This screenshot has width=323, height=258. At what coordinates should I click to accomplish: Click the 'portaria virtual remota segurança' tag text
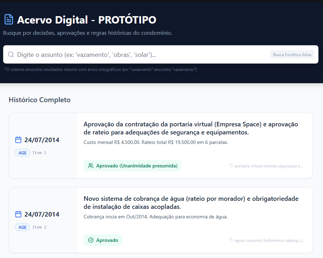pyautogui.click(x=268, y=166)
